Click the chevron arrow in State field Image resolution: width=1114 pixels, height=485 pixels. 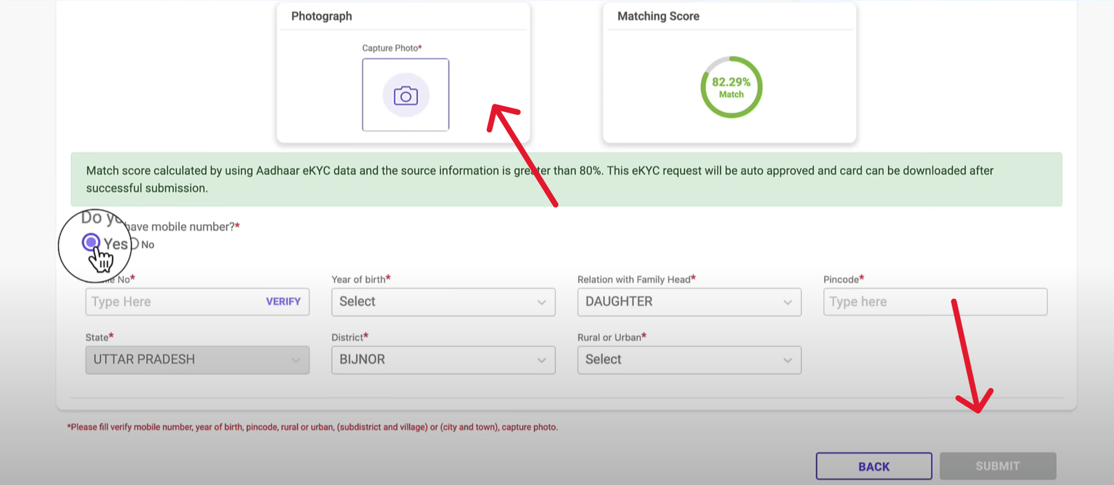click(x=295, y=360)
